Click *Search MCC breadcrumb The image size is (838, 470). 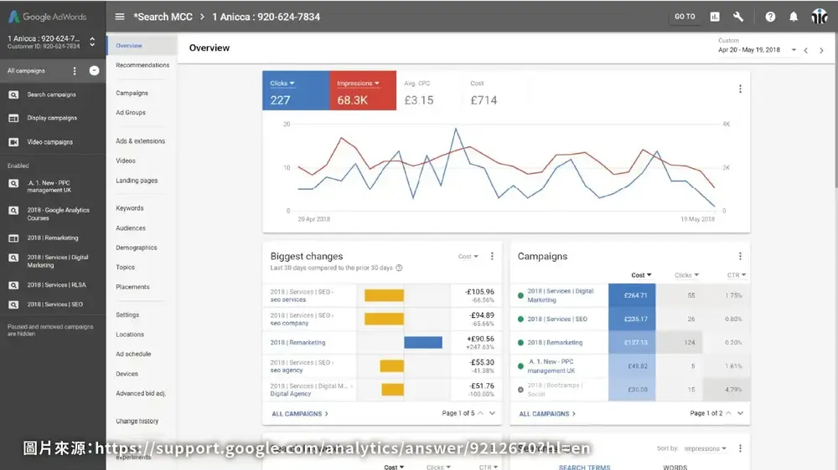tap(163, 17)
